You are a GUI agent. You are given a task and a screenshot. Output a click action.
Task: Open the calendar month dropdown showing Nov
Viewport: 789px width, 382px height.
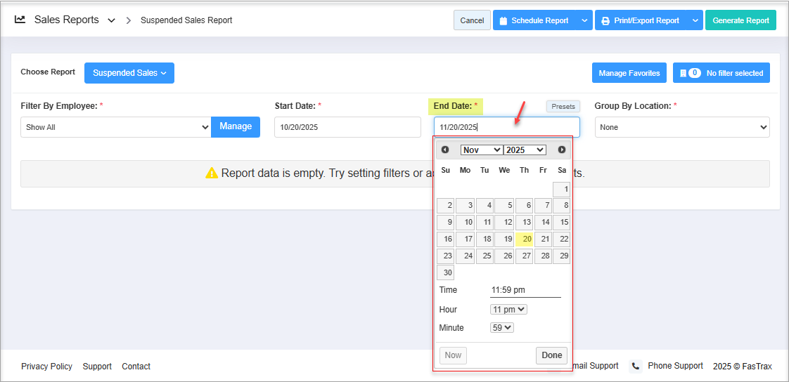481,150
